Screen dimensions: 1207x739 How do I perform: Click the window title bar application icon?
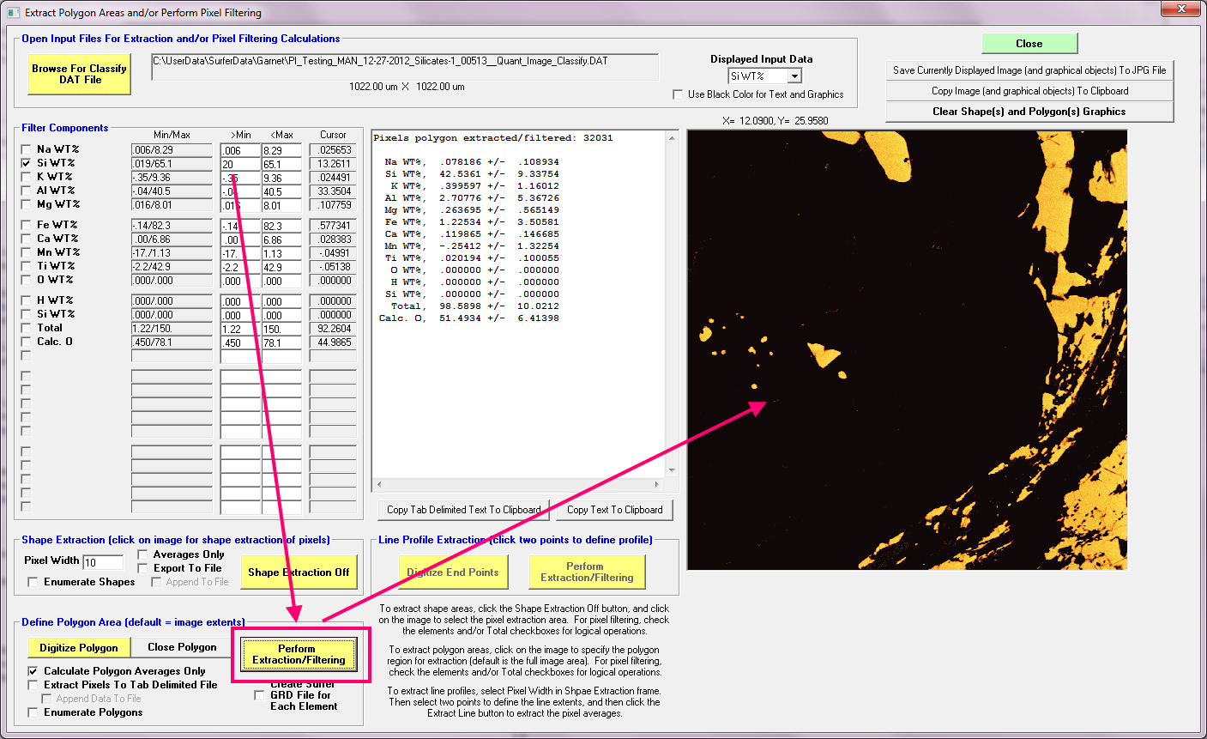tap(13, 13)
